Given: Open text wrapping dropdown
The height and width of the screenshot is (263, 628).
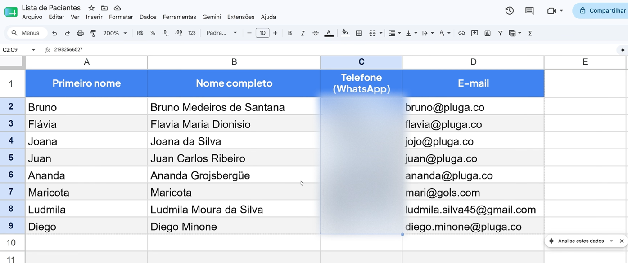Looking at the screenshot, I should (428, 33).
